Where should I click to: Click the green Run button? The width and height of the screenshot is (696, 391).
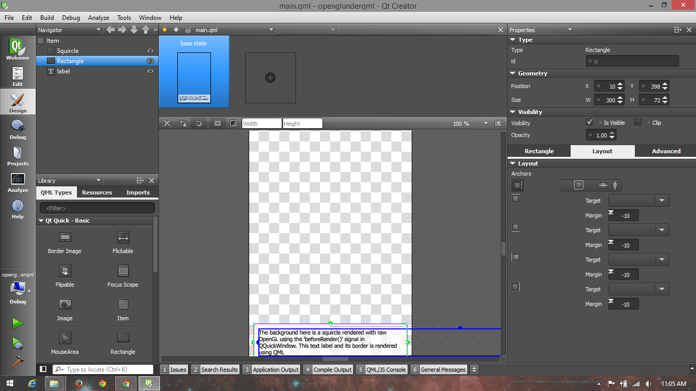pyautogui.click(x=18, y=324)
